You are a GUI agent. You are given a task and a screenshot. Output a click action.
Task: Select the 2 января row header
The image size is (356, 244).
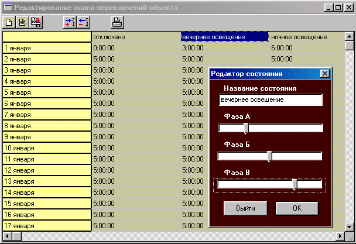[x=47, y=59]
